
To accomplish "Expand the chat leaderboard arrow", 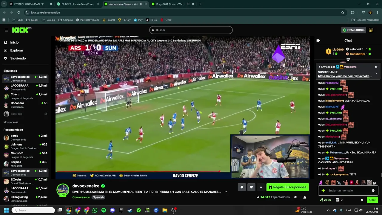I will coord(348,60).
